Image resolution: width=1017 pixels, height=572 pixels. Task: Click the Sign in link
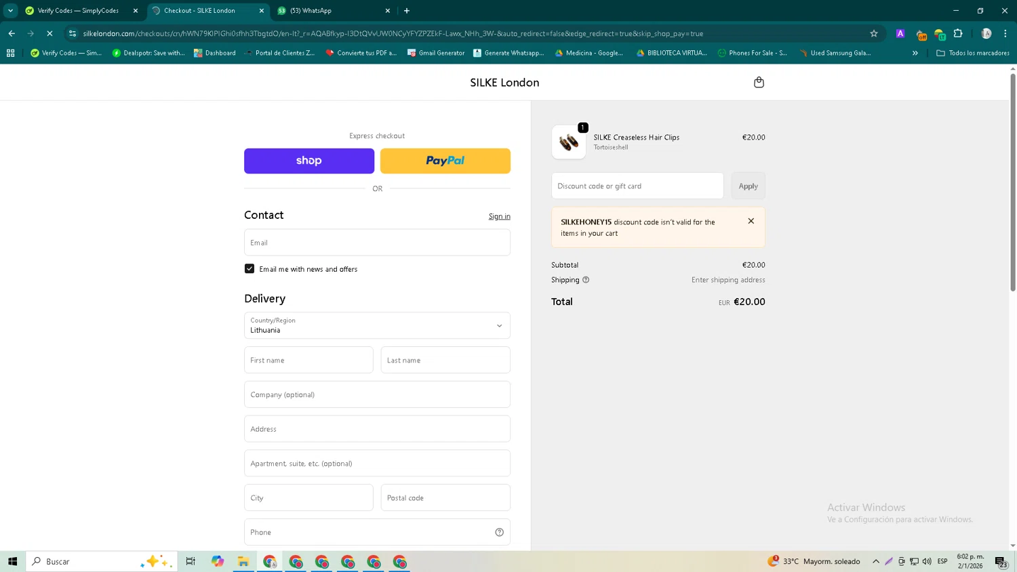500,216
